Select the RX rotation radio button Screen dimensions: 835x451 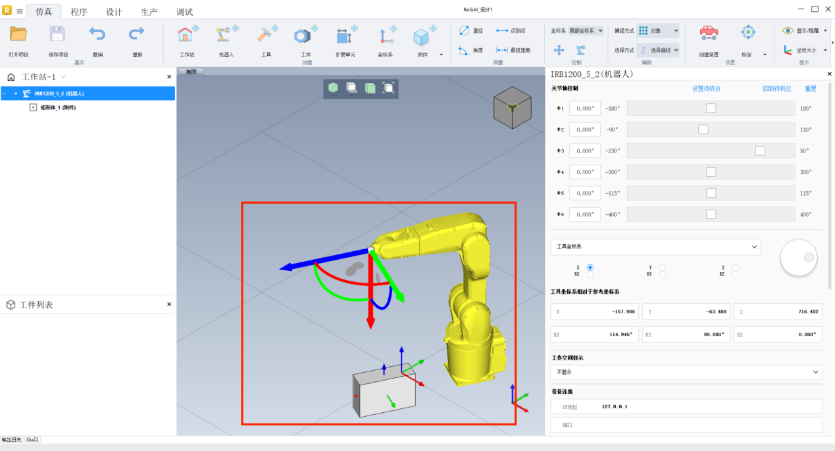click(590, 274)
